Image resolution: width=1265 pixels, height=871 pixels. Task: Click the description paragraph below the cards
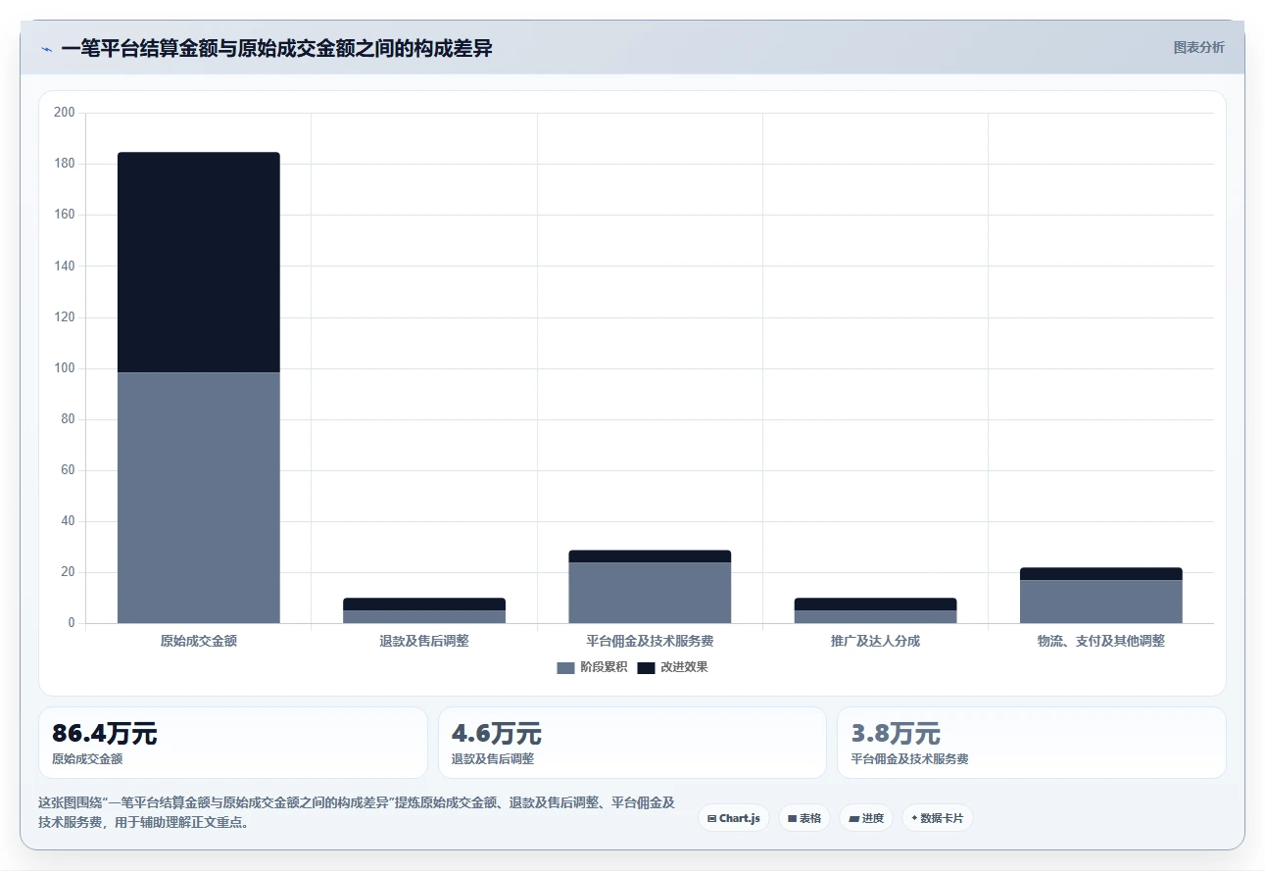357,812
